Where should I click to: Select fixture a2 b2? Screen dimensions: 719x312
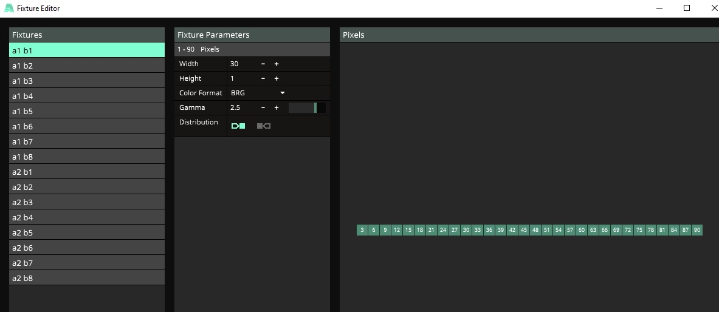(87, 186)
